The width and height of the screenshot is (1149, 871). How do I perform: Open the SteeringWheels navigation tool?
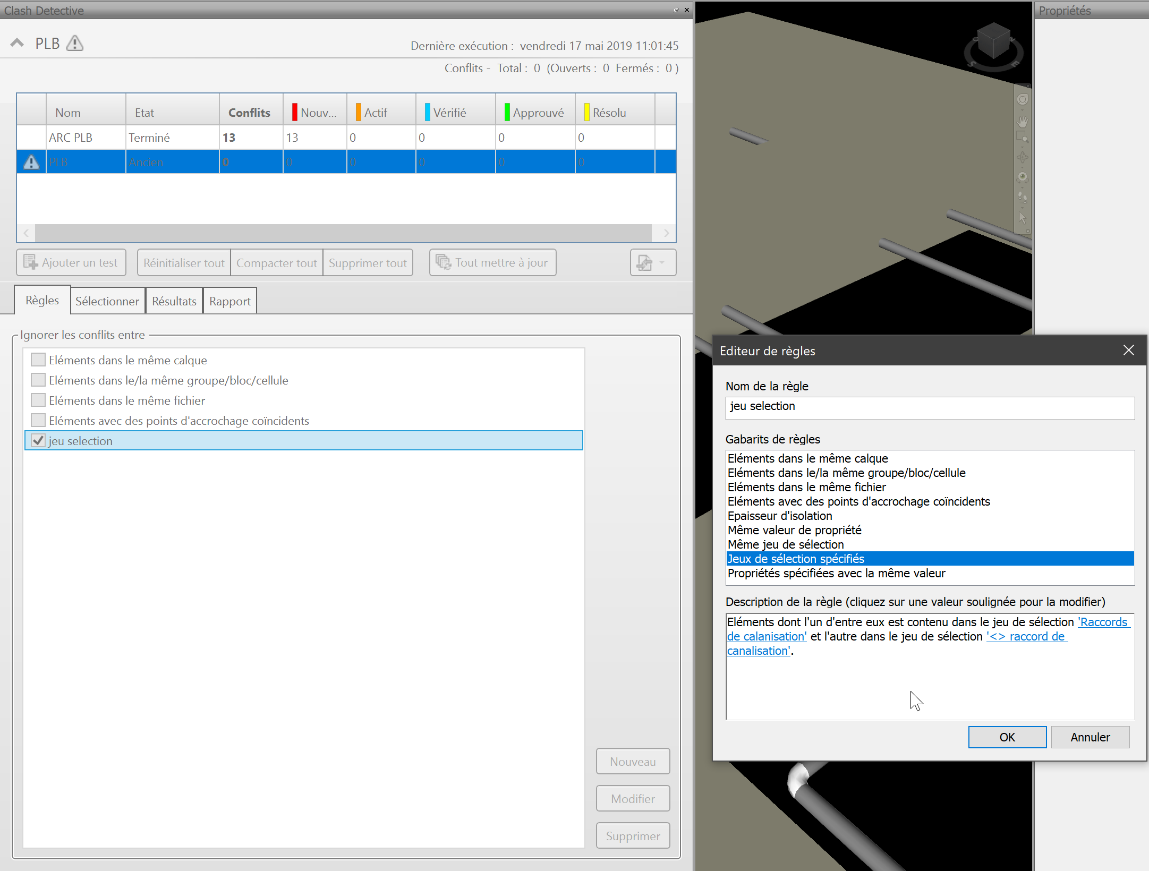click(1023, 100)
